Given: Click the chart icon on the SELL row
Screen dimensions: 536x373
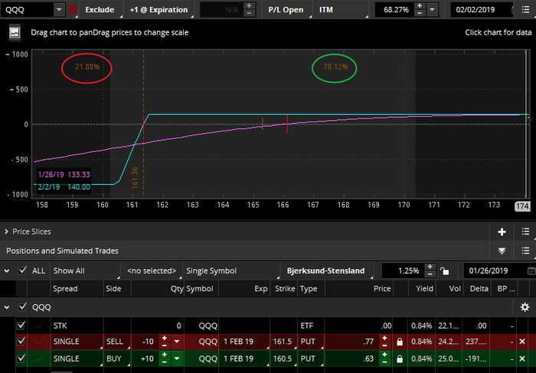Looking at the screenshot, I should 39,341.
